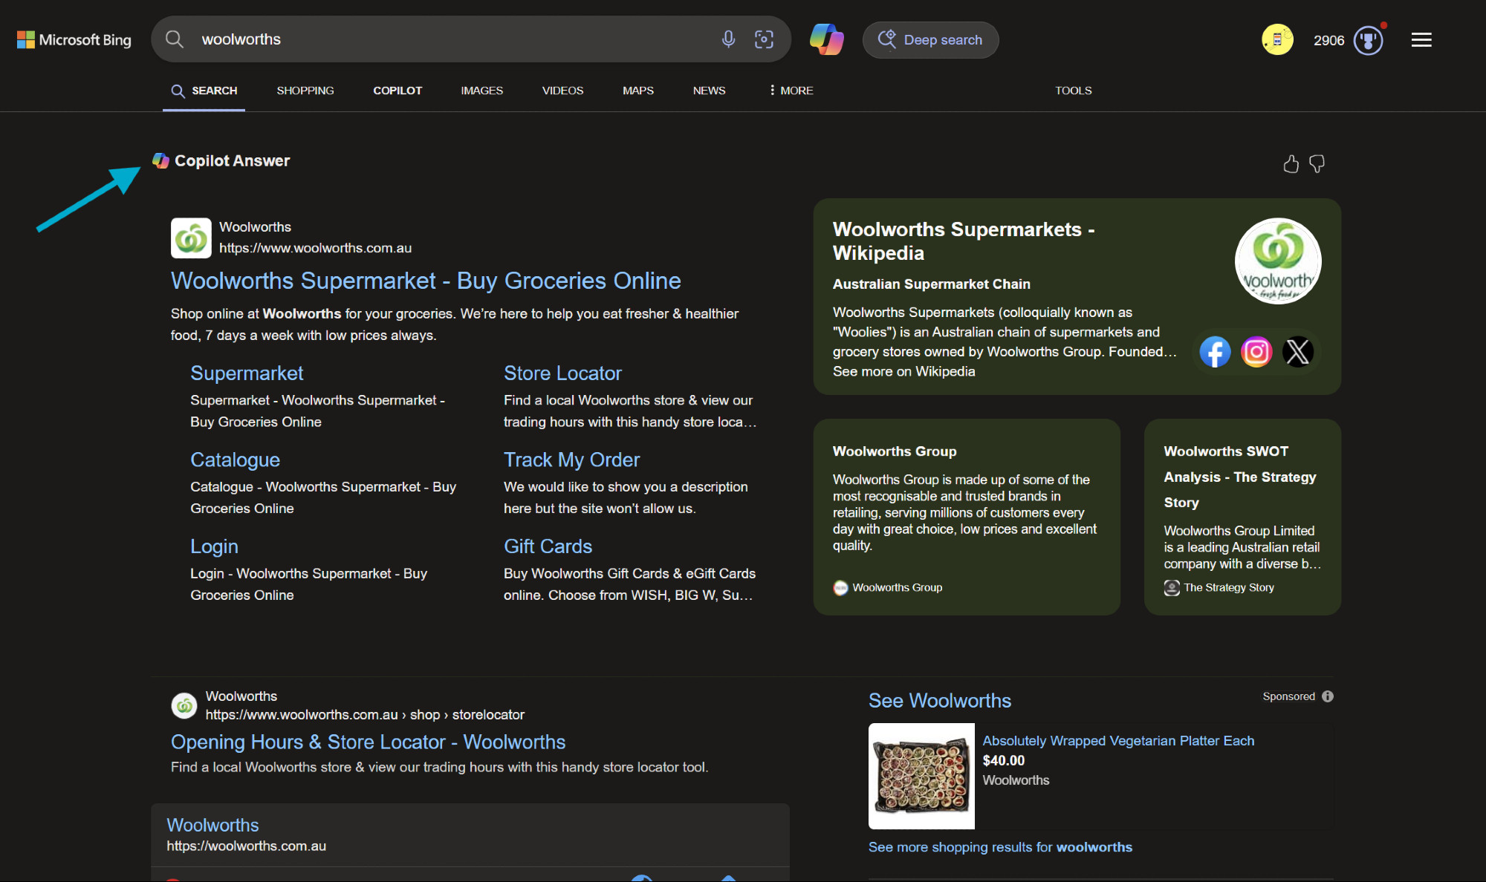Open the hamburger settings menu
Screen dimensions: 1486x882
[1421, 39]
